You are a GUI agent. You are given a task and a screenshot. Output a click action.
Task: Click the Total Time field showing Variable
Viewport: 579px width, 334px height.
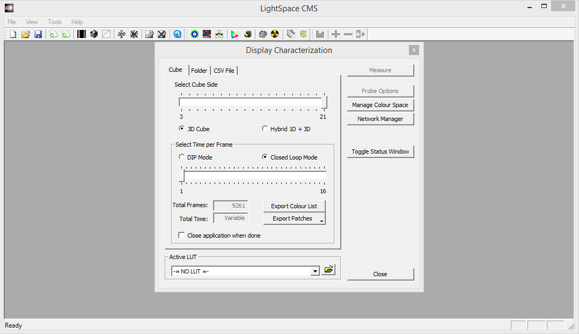(230, 218)
